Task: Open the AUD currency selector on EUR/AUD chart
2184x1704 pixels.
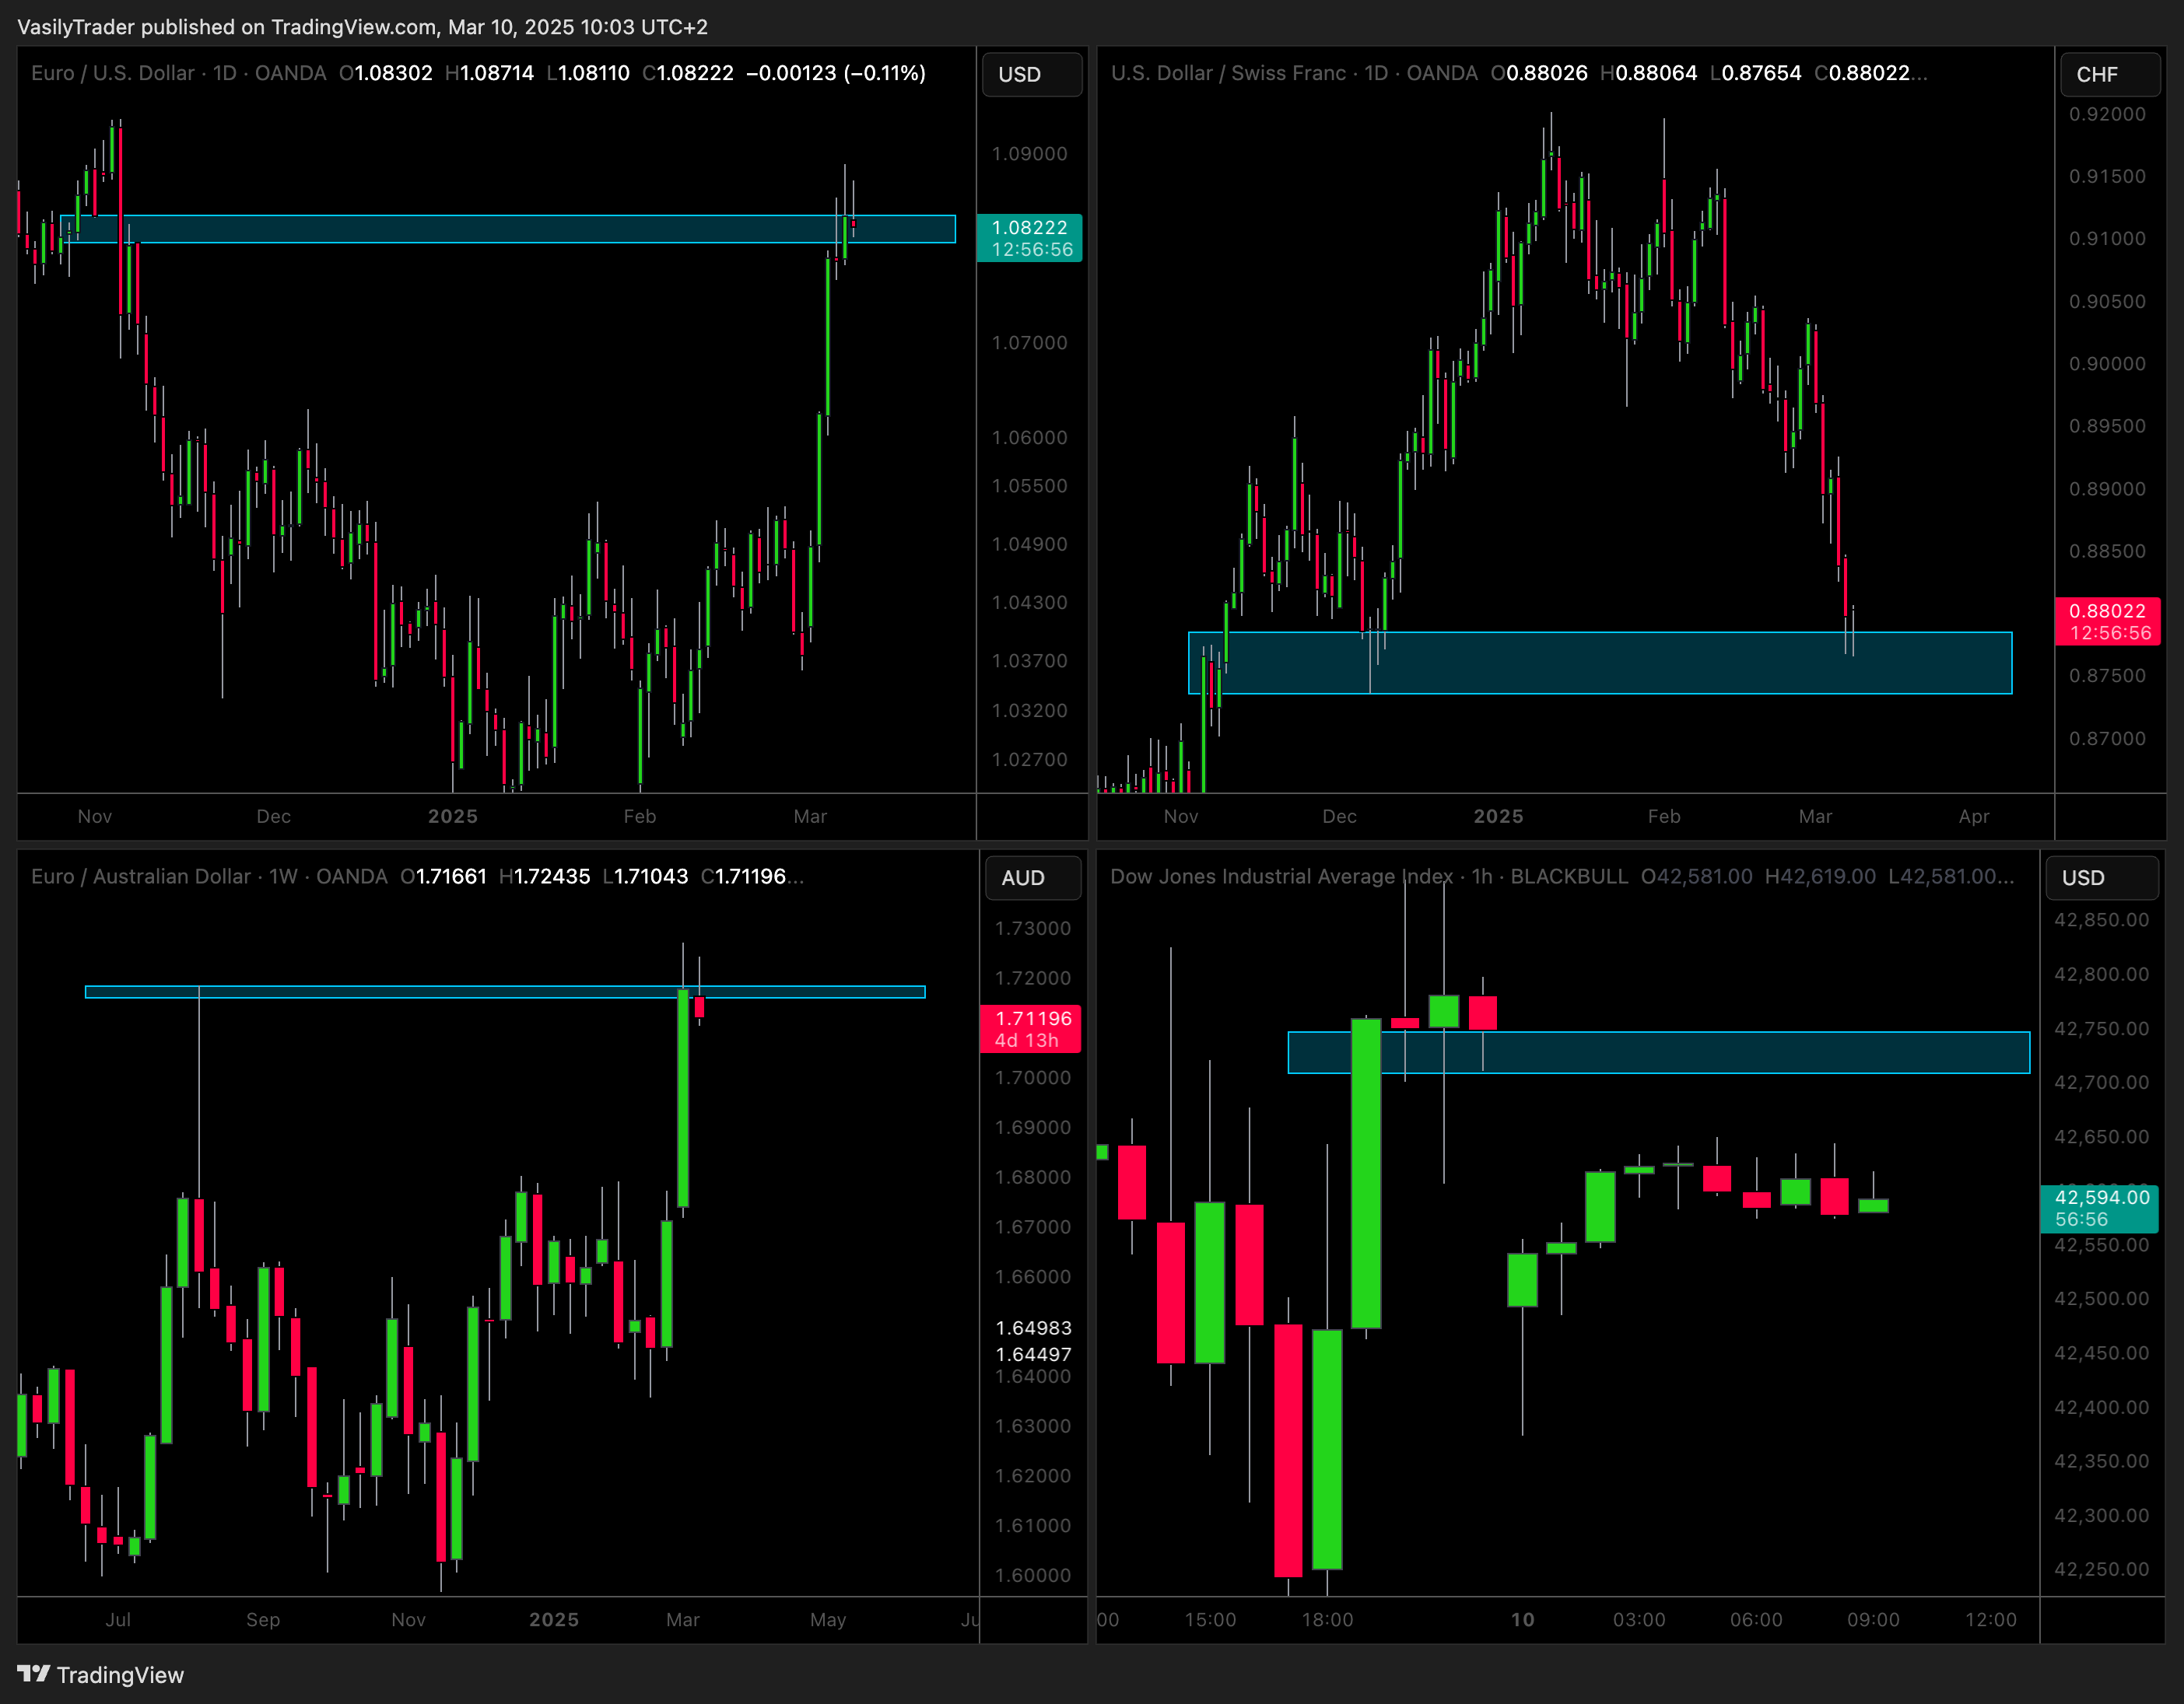Action: click(1033, 877)
